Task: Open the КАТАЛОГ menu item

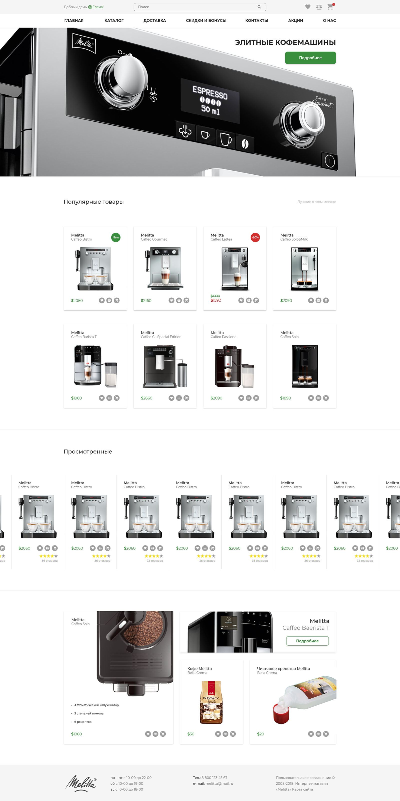Action: coord(114,21)
